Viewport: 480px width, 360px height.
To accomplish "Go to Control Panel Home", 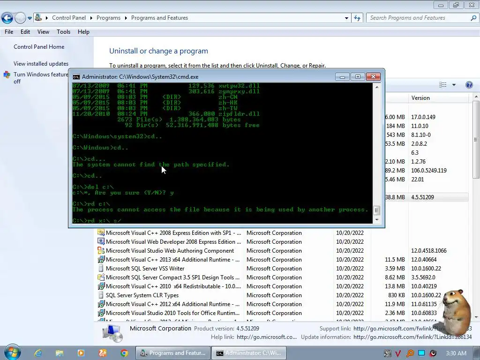I will pos(39,47).
